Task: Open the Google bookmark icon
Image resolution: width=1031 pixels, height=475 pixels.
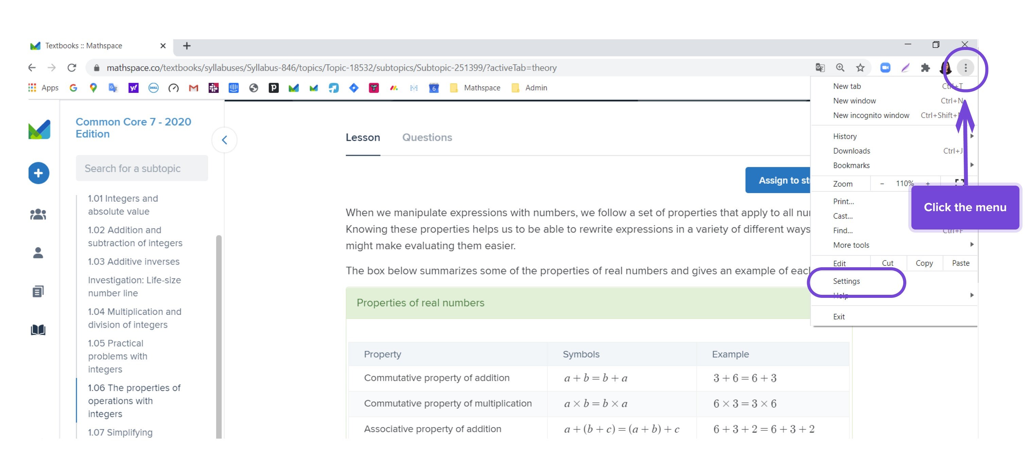Action: coord(73,88)
